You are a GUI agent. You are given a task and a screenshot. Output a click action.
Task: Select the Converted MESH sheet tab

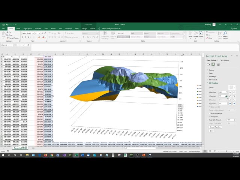pos(20,148)
